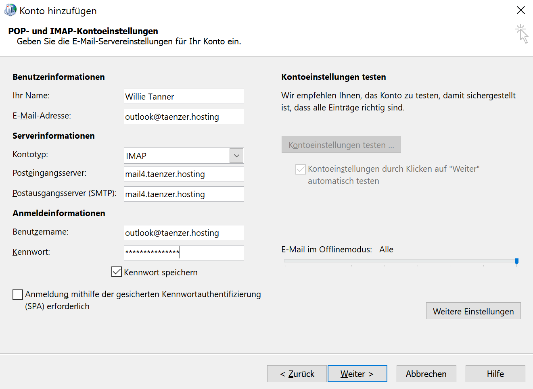
Task: Click the offline mail slider handle
Action: (516, 261)
